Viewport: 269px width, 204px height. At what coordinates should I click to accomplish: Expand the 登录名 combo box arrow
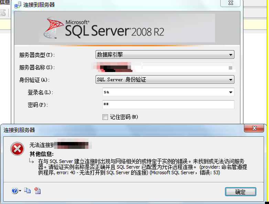tap(231, 92)
